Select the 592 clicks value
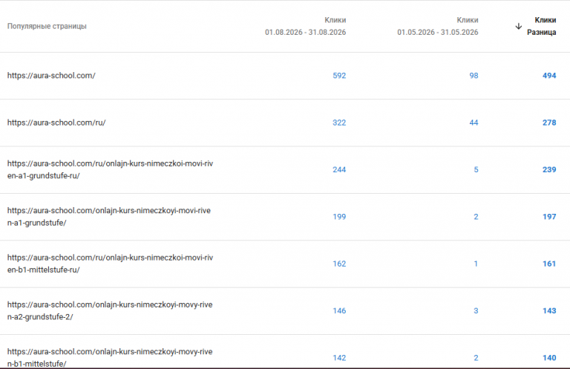 [x=339, y=76]
